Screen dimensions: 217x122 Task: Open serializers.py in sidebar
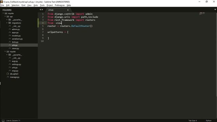[x=17, y=39]
